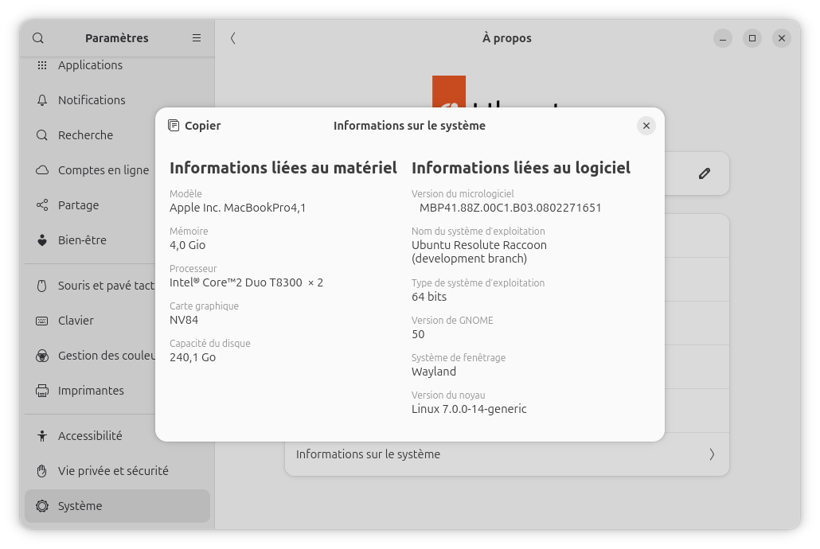Viewport: 820px width, 549px height.
Task: Click the Partage share icon
Action: [42, 205]
